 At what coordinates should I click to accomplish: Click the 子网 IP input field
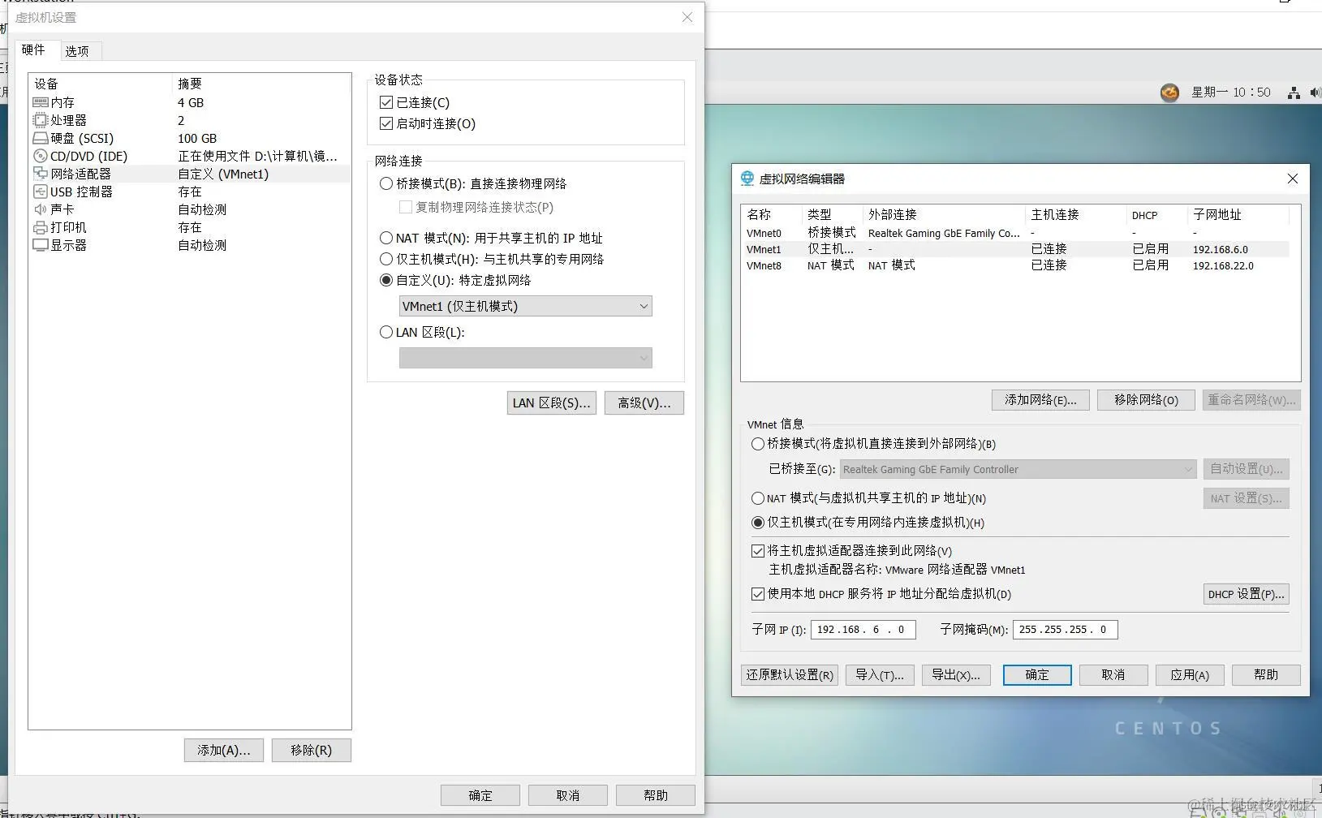point(863,630)
